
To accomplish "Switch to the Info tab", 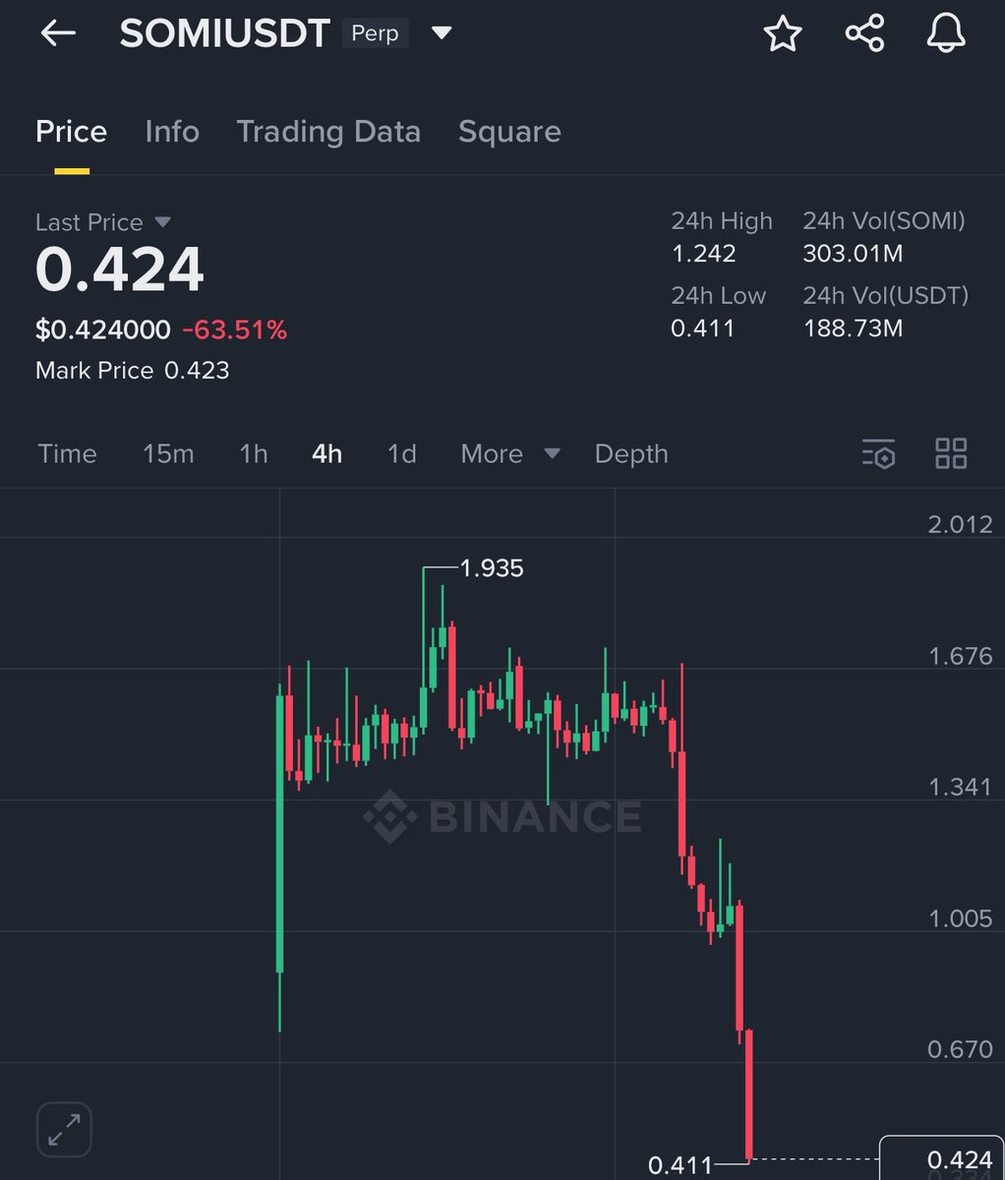I will 172,132.
